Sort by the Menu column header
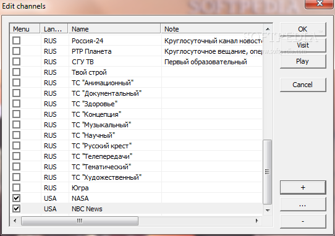 [25, 29]
